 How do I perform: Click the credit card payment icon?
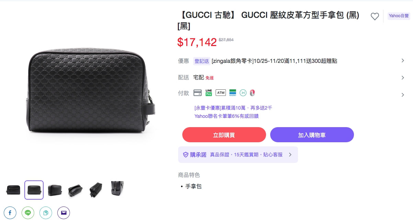[x=197, y=93]
